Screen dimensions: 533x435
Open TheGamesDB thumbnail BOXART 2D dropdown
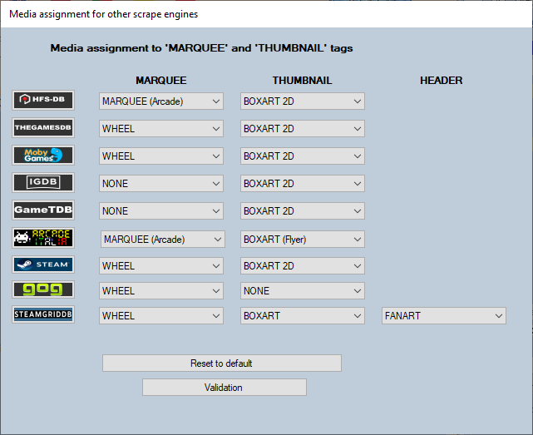click(x=302, y=129)
